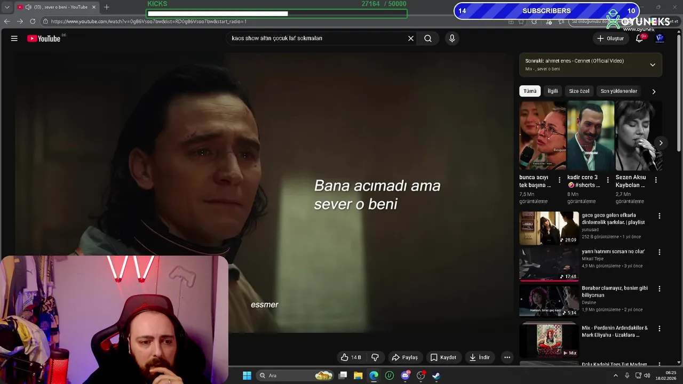This screenshot has width=683, height=384.
Task: Click the browser address bar URL
Action: pyautogui.click(x=149, y=21)
